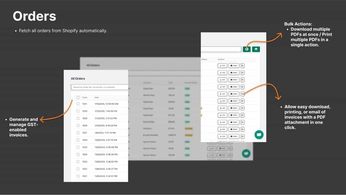Select the checkbox for order 1030
346x195 pixels.
click(78, 111)
